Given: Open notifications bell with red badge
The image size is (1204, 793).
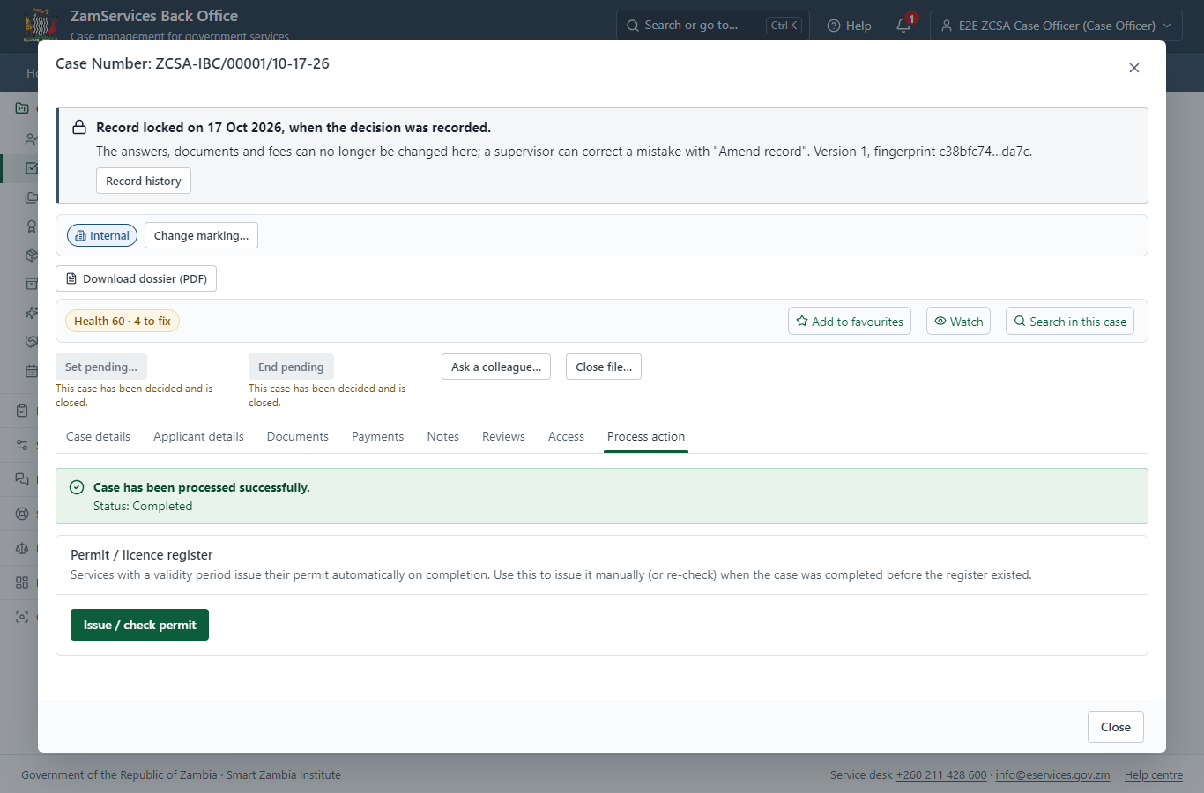Looking at the screenshot, I should 903,26.
